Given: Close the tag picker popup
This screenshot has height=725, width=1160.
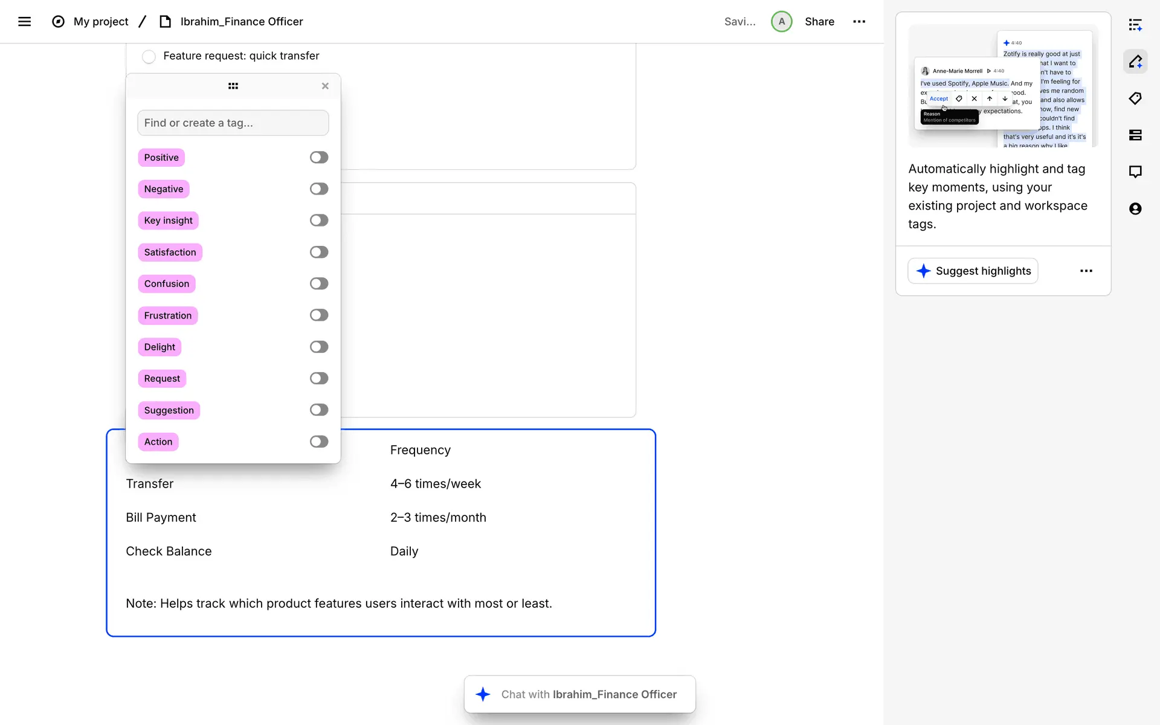Looking at the screenshot, I should click(325, 86).
